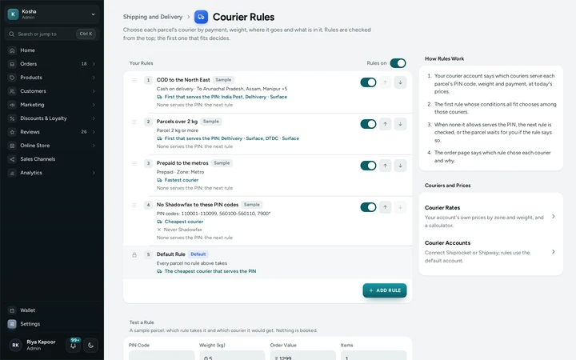Click the Items input field
This screenshot has height=360, width=576.
(x=374, y=355)
